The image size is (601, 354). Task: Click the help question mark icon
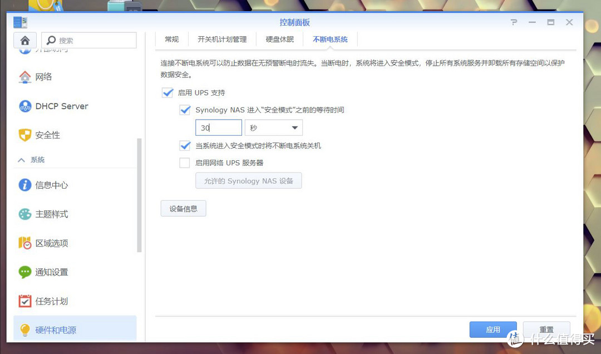(x=514, y=22)
